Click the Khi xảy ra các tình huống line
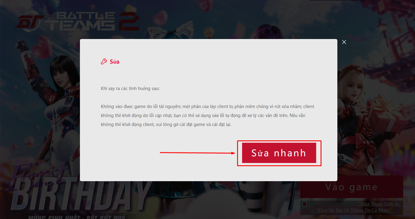This screenshot has width=415, height=219. 130,88
